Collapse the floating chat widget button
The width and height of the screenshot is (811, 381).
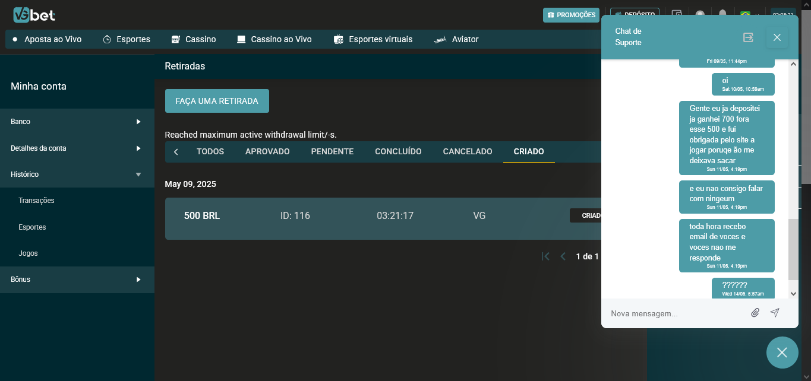click(782, 353)
